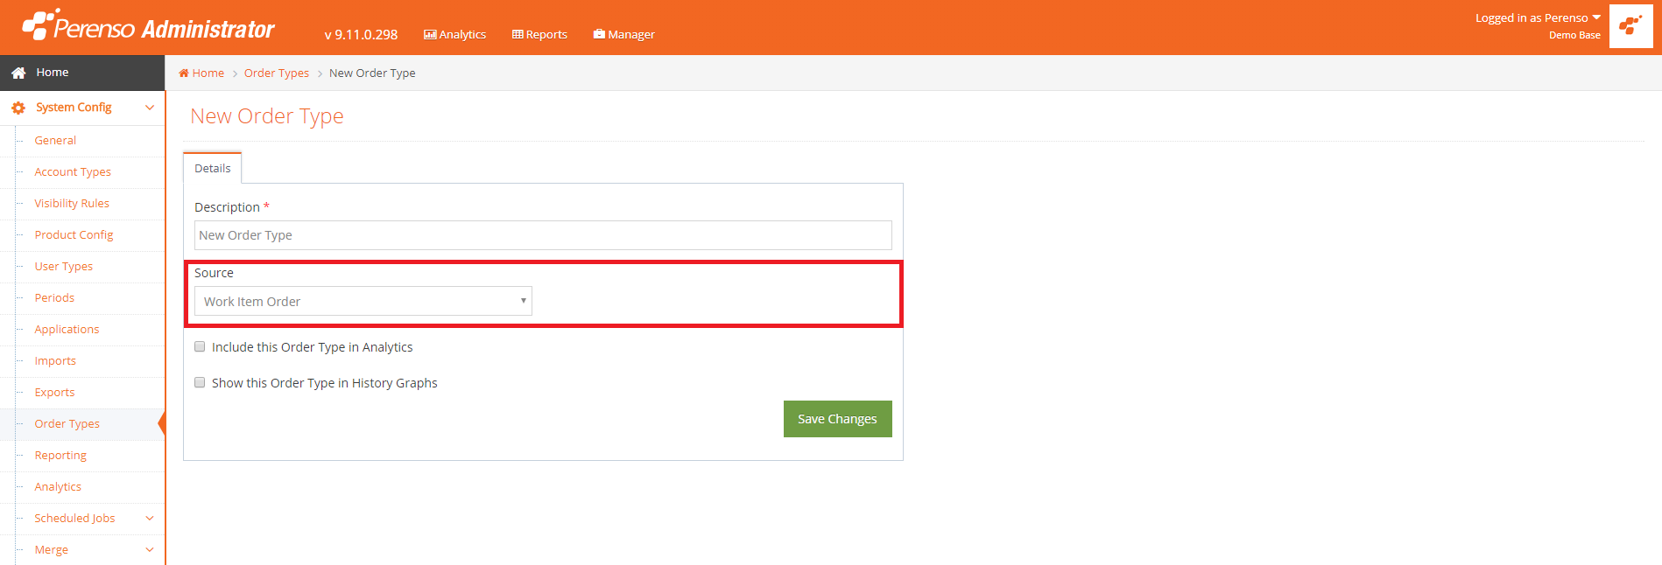
Task: Click the Manager briefcase icon in top bar
Action: click(599, 34)
